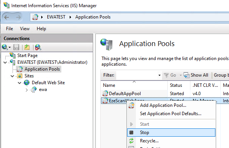
Task: Select Add Application Pool... menu entry
Action: [163, 105]
